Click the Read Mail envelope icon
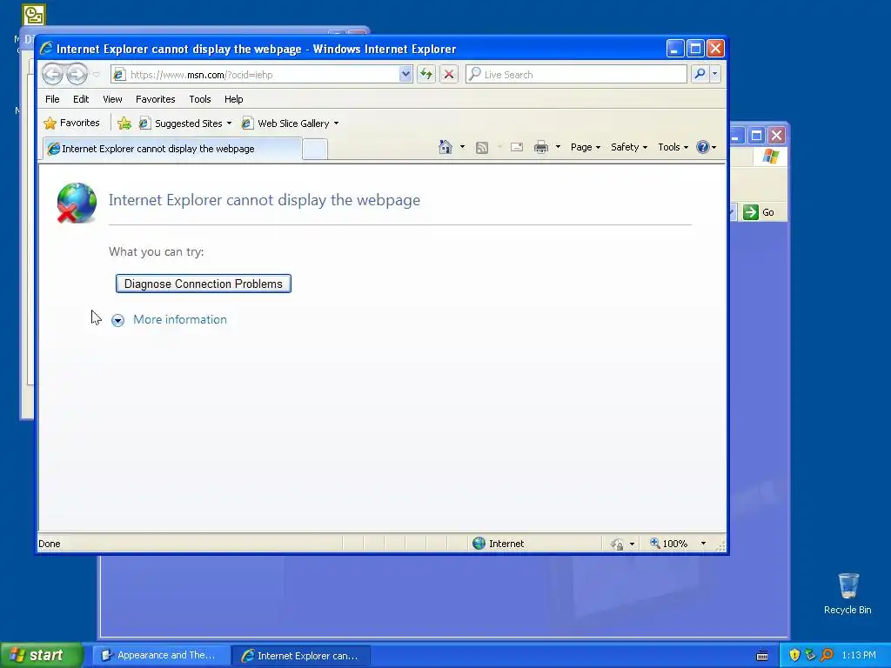The width and height of the screenshot is (891, 668). pyautogui.click(x=517, y=148)
